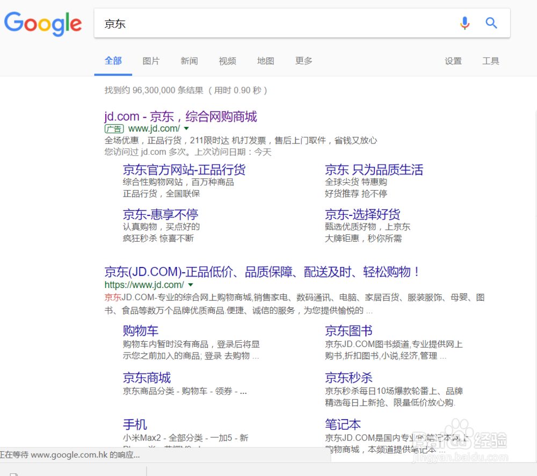Expand the dropdown arrow beside www.jd.com ad
The width and height of the screenshot is (537, 476).
tap(186, 129)
